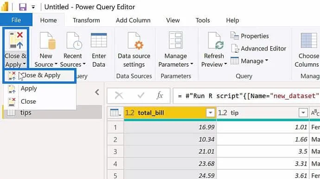The width and height of the screenshot is (320, 179).
Task: Select Close in the dropdown menu
Action: pyautogui.click(x=40, y=101)
